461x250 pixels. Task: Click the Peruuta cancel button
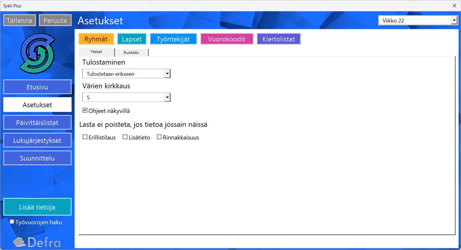[x=55, y=20]
